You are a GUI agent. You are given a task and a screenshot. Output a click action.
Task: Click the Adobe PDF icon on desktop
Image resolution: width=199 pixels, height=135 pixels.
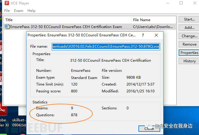coord(3,110)
